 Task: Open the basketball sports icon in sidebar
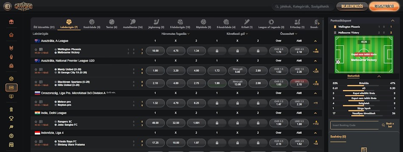click(x=11, y=79)
